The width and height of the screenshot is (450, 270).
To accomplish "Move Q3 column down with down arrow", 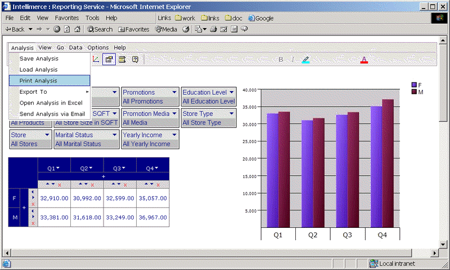I will pyautogui.click(x=119, y=184).
